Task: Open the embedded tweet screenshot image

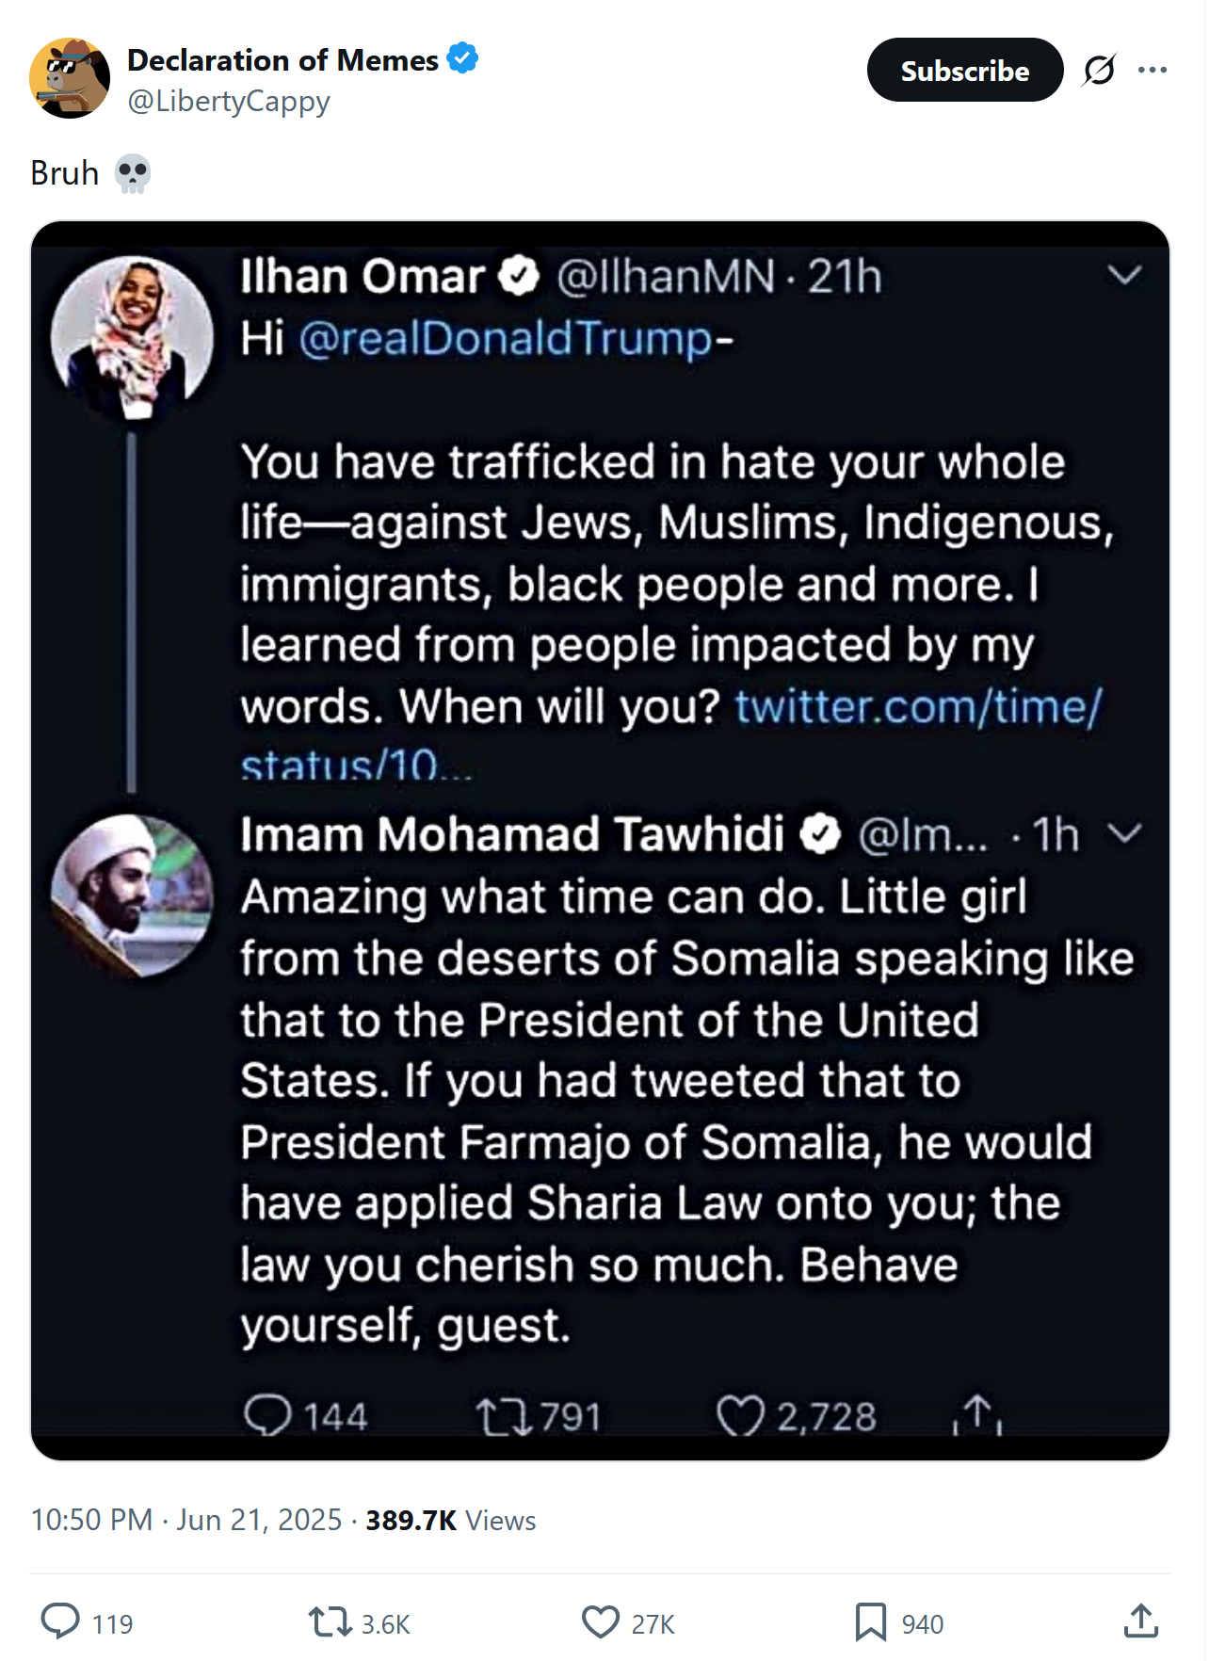Action: tap(600, 840)
